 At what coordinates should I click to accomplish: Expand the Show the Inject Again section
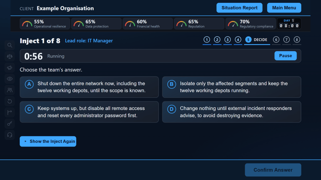48,142
